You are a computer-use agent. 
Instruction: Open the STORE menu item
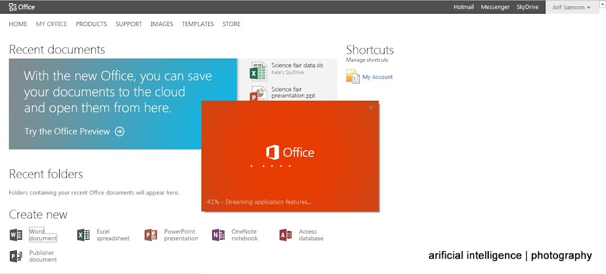tap(231, 24)
